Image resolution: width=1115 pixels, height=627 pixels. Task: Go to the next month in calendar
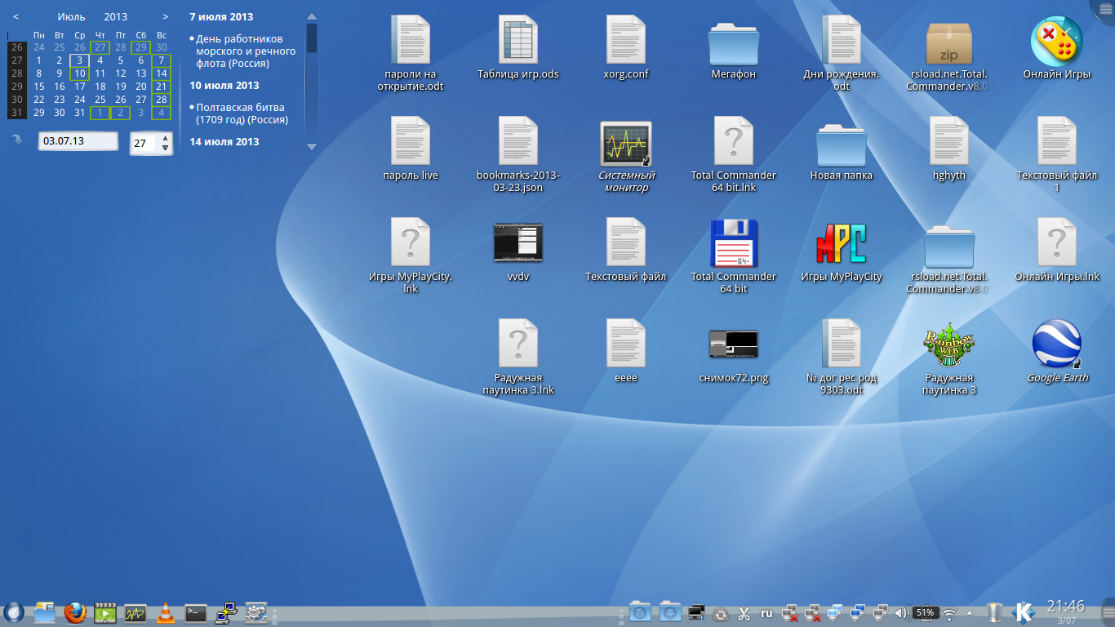pyautogui.click(x=166, y=16)
